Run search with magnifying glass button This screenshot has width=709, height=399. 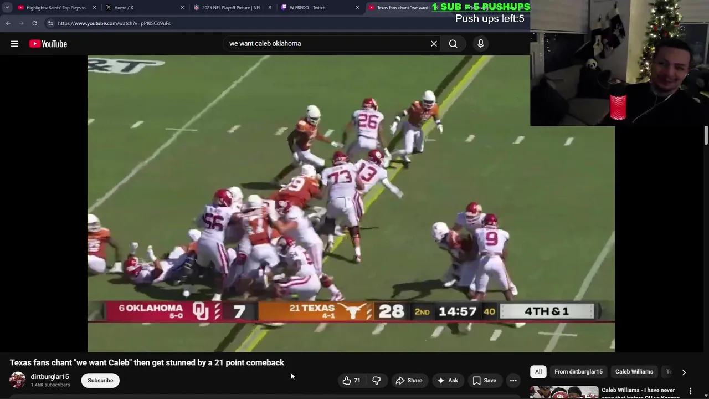click(x=453, y=44)
